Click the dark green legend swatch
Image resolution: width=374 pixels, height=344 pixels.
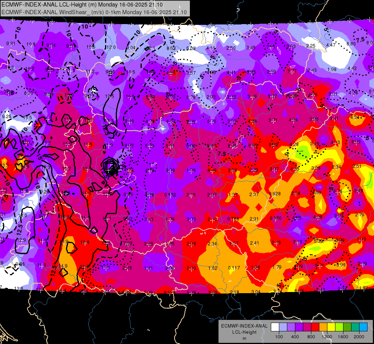347,327
